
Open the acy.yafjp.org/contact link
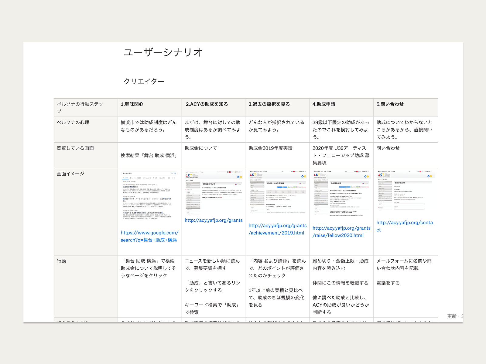click(405, 226)
